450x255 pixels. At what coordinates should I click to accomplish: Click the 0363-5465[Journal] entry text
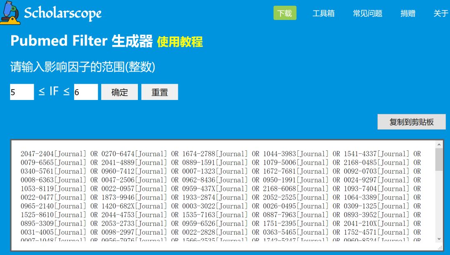295,232
